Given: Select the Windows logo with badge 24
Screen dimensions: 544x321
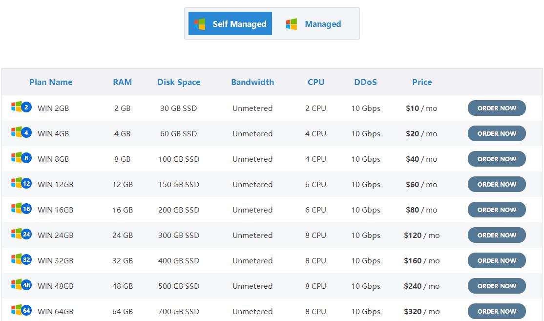Looking at the screenshot, I should point(20,235).
